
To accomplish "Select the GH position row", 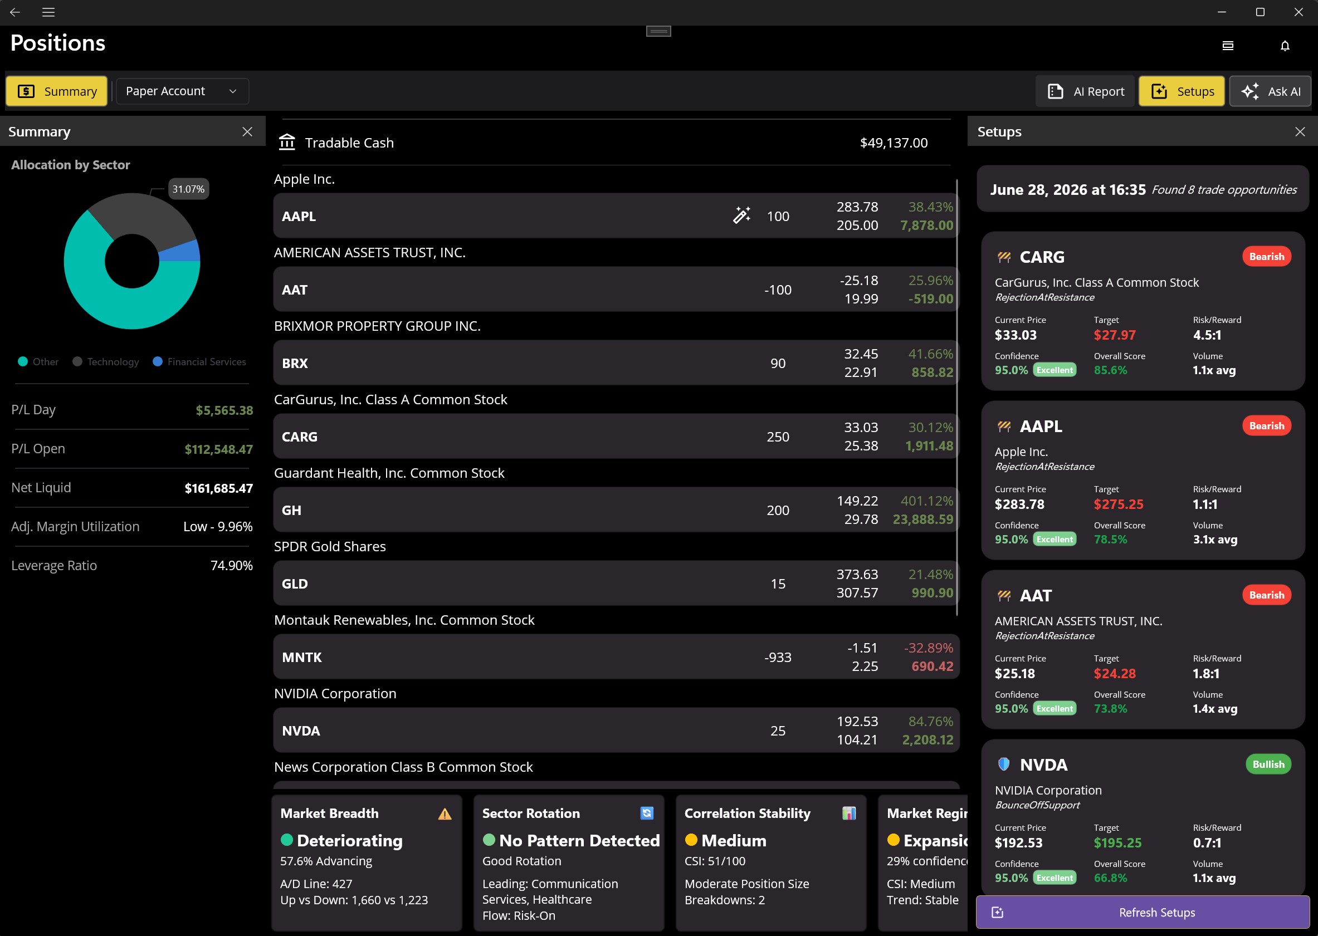I will (616, 509).
